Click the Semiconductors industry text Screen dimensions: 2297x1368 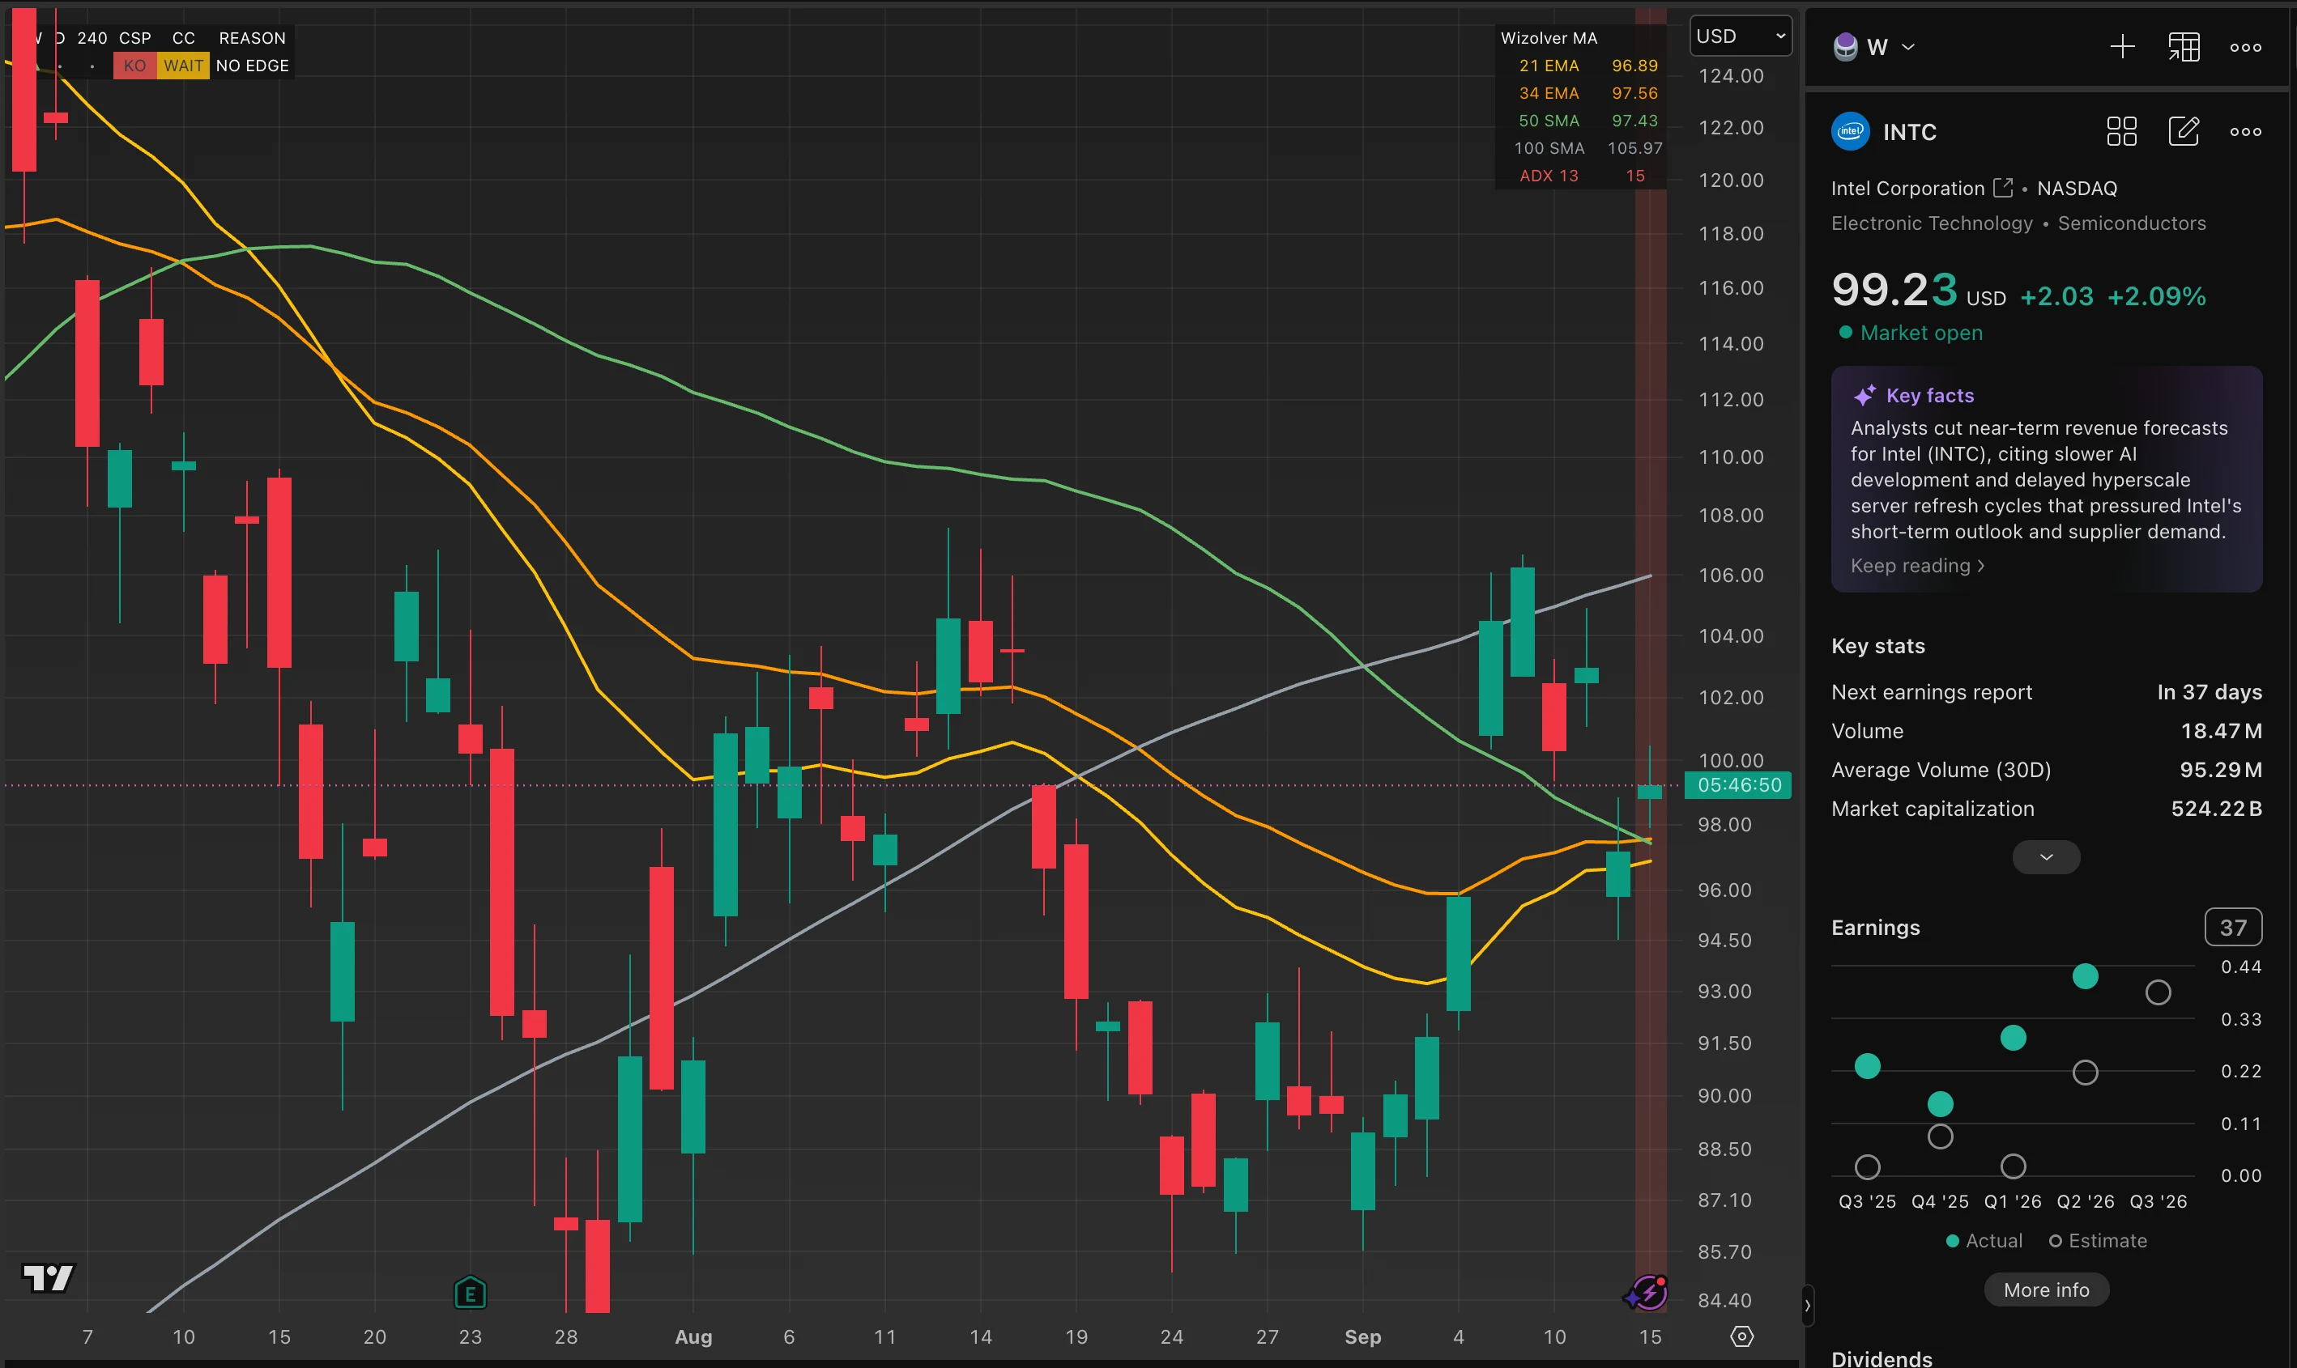[x=2131, y=223]
